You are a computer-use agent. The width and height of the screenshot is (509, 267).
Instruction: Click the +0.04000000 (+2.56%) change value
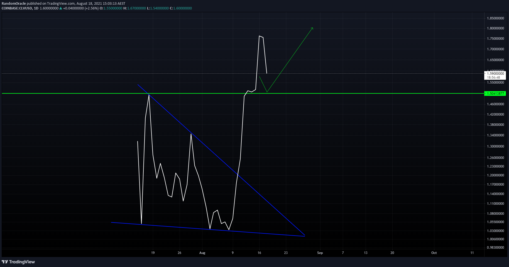tap(81, 8)
